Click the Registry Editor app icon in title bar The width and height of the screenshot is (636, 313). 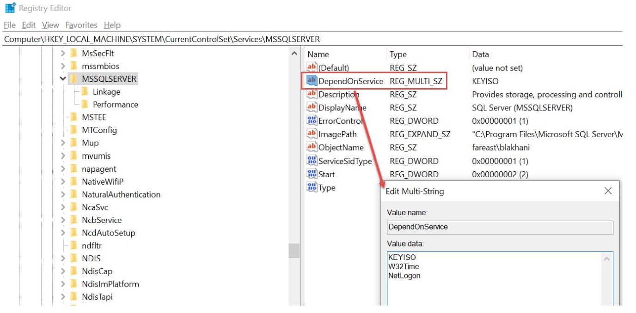(x=10, y=8)
